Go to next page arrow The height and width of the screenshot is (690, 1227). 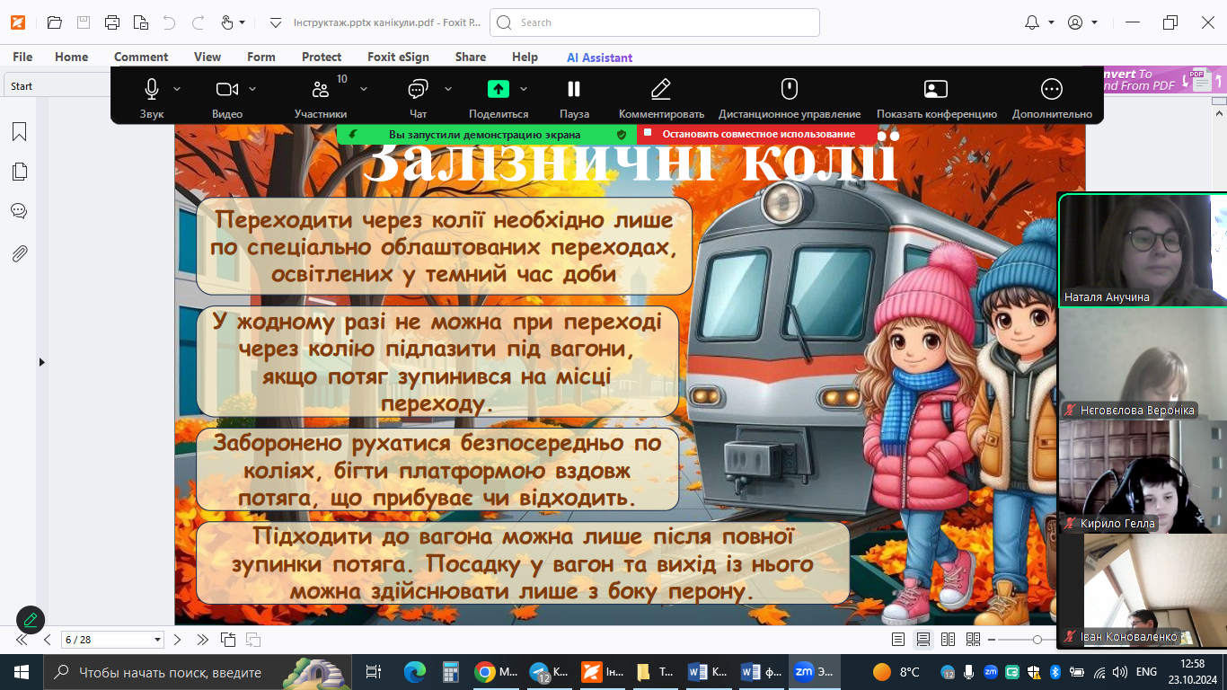177,640
